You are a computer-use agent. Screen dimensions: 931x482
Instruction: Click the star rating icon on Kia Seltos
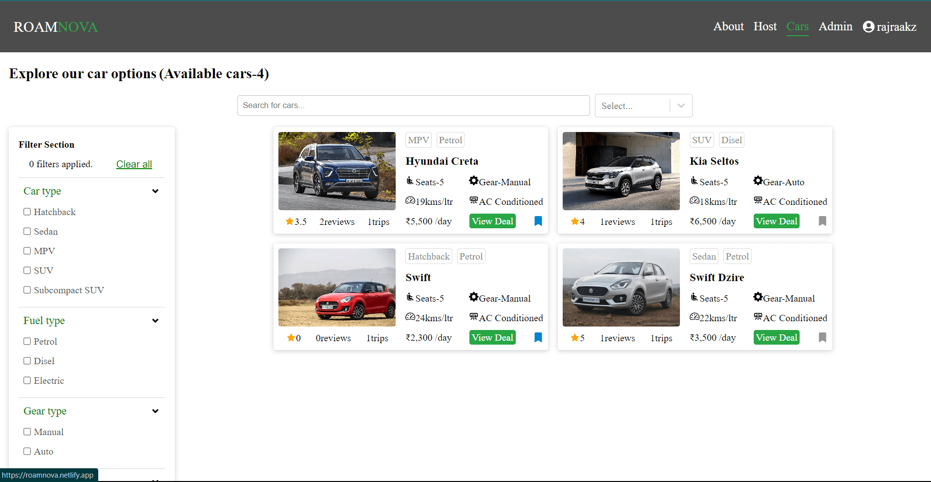click(574, 221)
